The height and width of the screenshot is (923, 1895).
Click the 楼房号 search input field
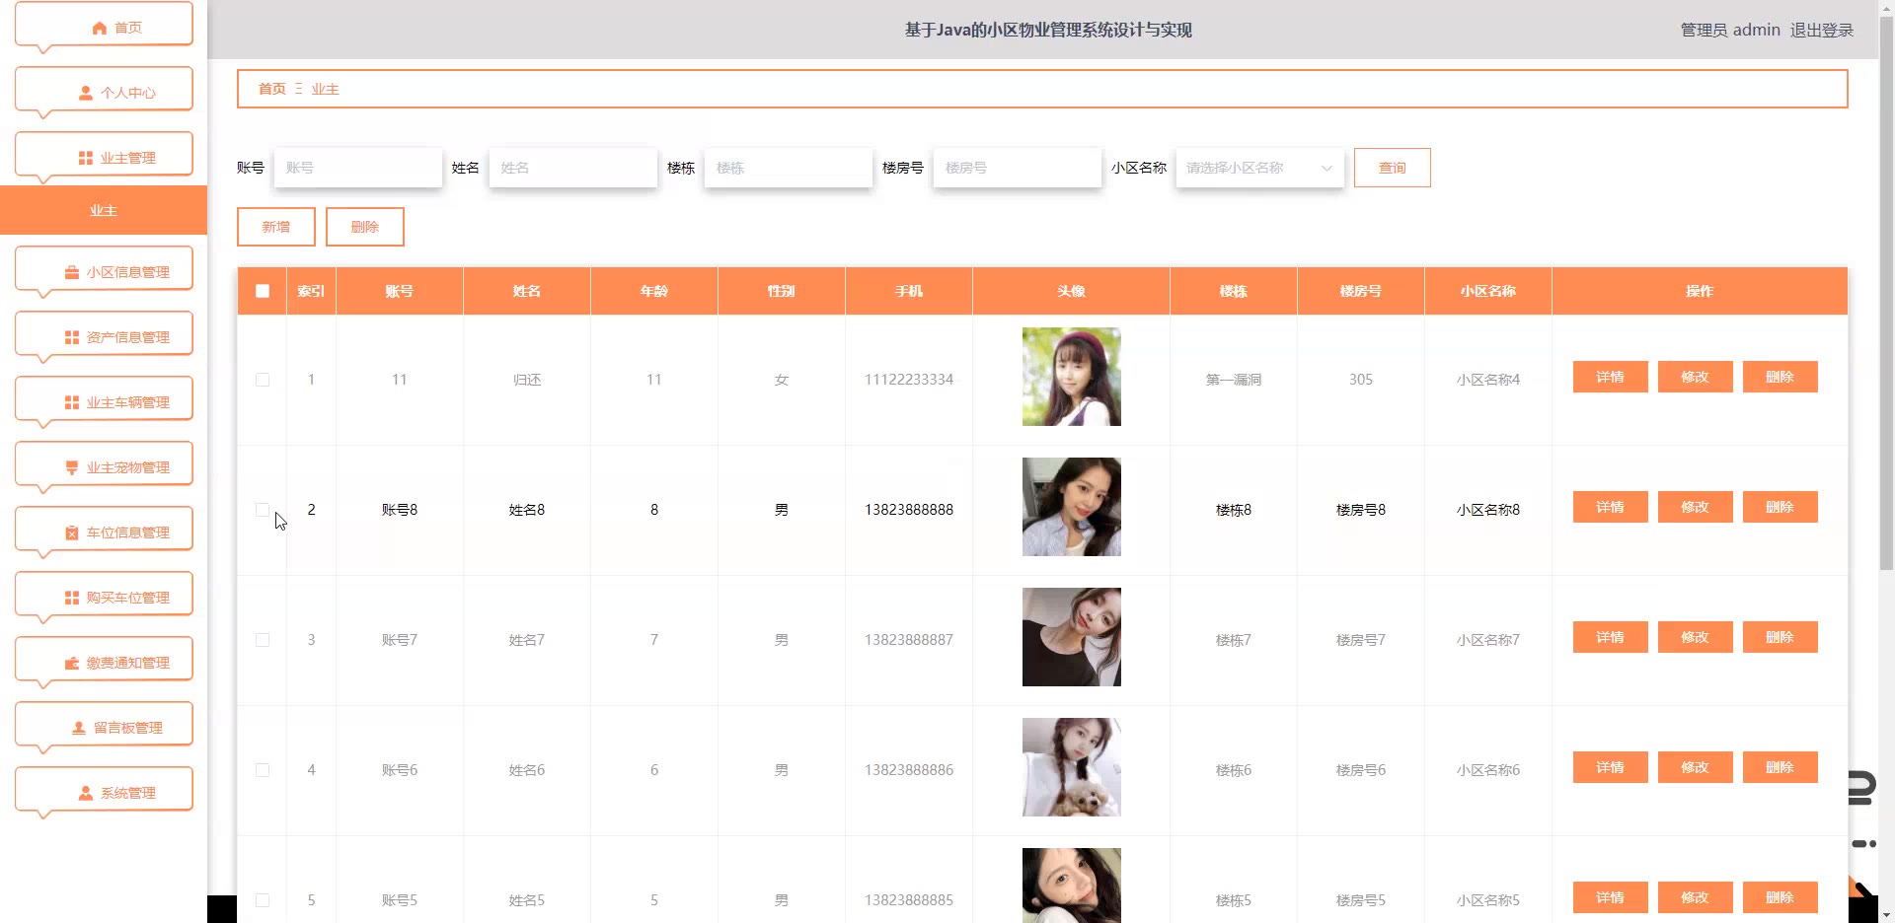tap(1018, 168)
